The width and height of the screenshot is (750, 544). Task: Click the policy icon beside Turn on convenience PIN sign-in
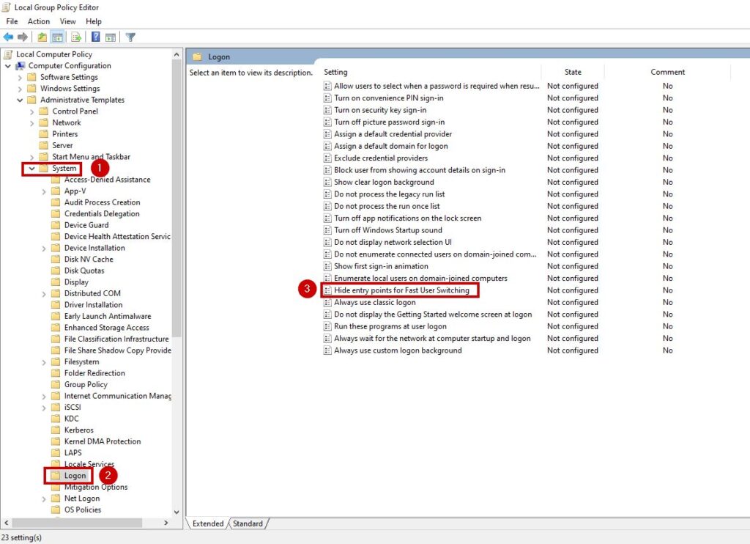click(327, 98)
